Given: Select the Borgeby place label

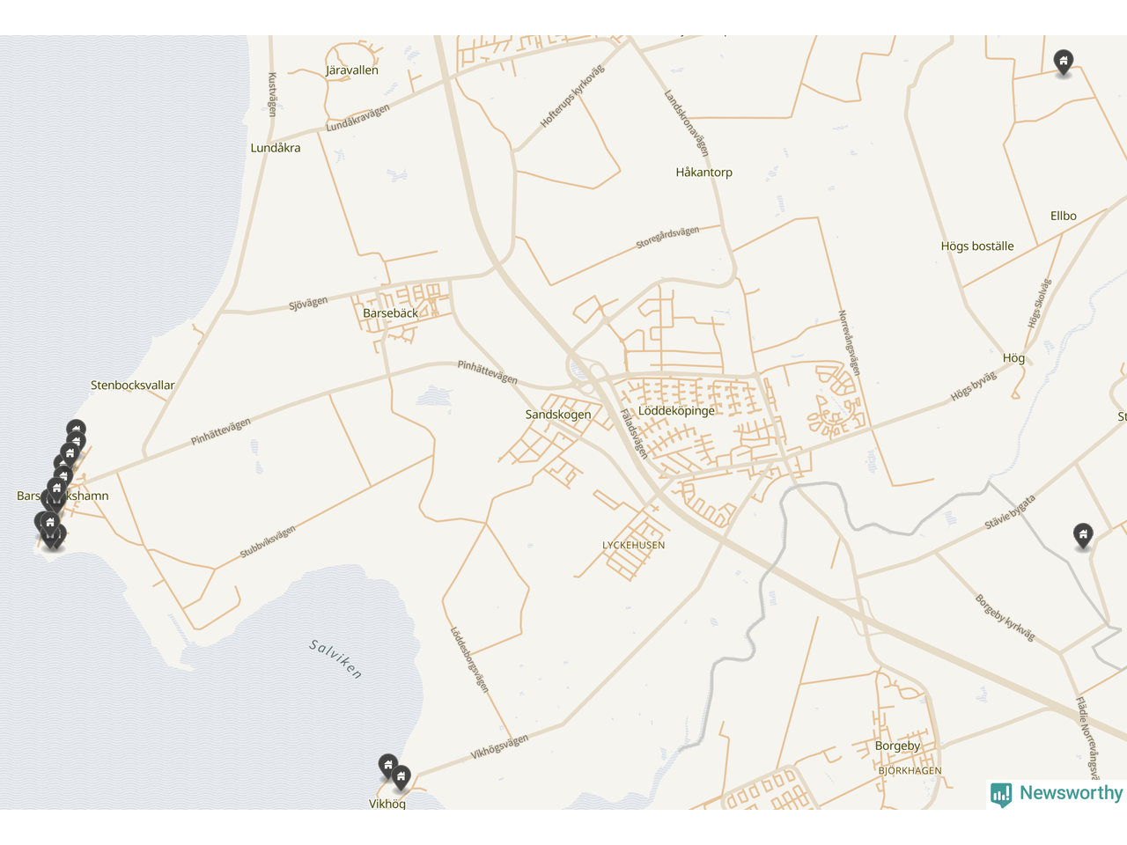Looking at the screenshot, I should click(897, 746).
